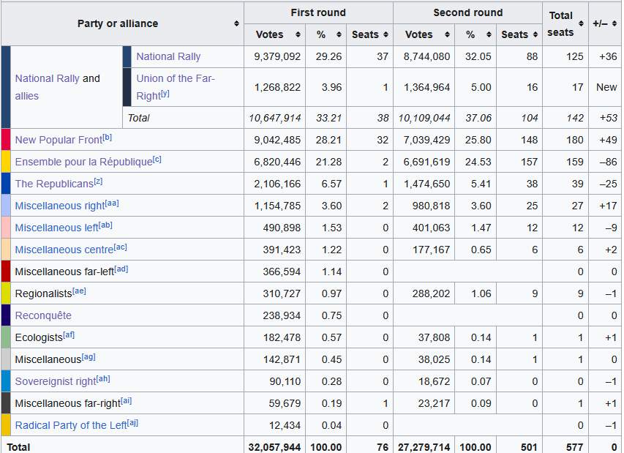Open Radical Party of the Left link

pyautogui.click(x=71, y=425)
